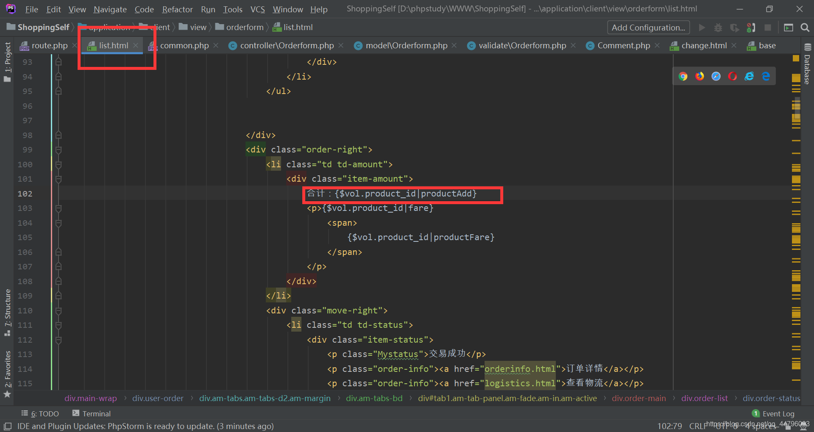Screen dimensions: 814x432
Task: Open Search Everywhere magnifier
Action: [x=805, y=28]
